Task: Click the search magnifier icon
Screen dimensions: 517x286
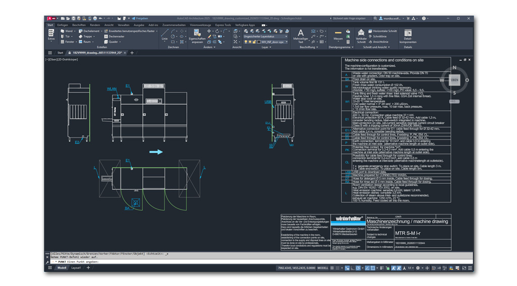Action: point(375,19)
